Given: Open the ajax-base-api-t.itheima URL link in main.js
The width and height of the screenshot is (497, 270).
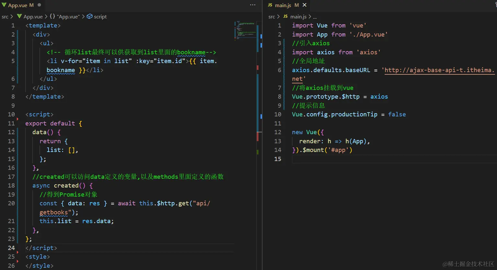Looking at the screenshot, I should 439,70.
